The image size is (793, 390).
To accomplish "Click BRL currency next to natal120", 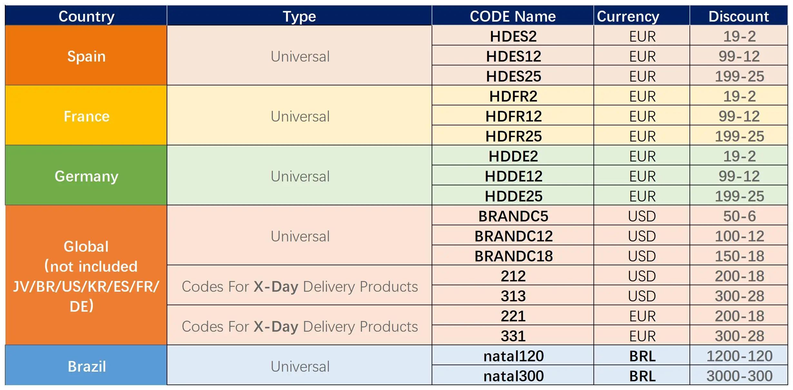I will tap(642, 356).
